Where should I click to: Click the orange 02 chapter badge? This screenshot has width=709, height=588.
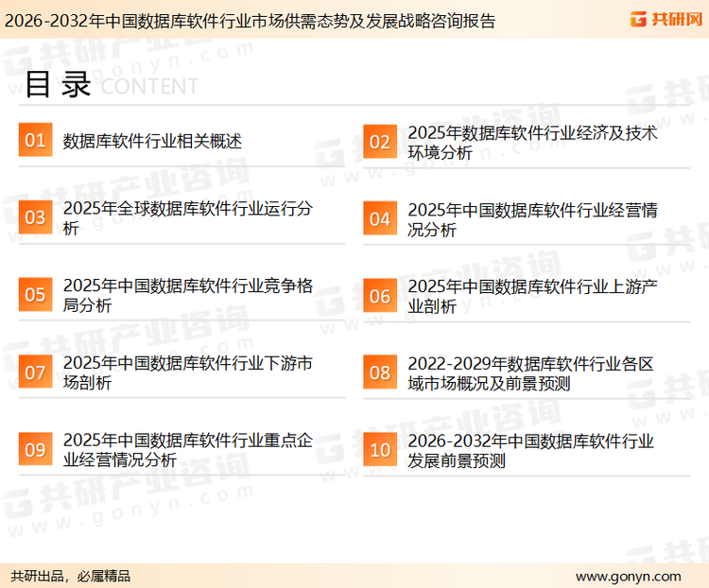pos(380,142)
